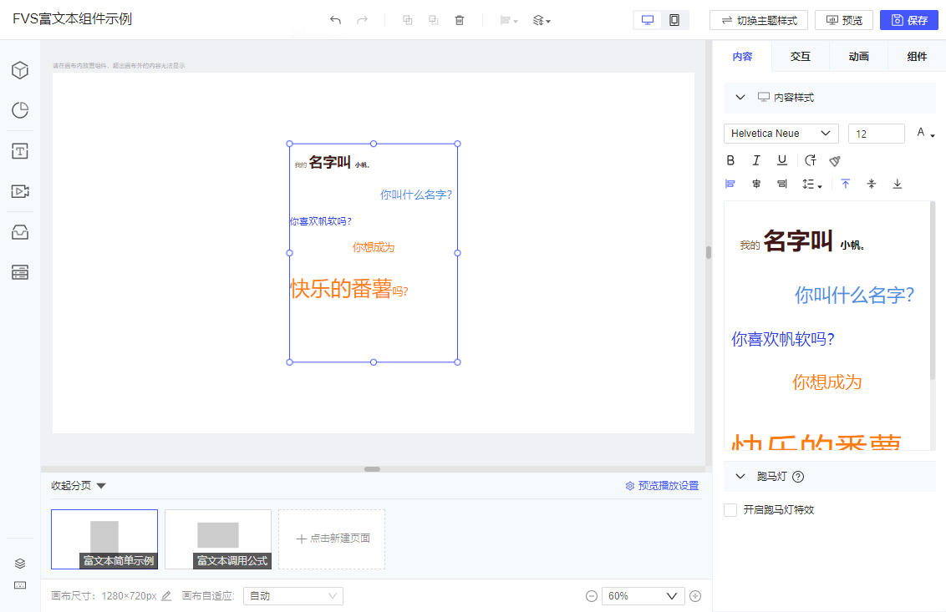This screenshot has height=612, width=946.
Task: Apply underline formatting
Action: pos(782,160)
